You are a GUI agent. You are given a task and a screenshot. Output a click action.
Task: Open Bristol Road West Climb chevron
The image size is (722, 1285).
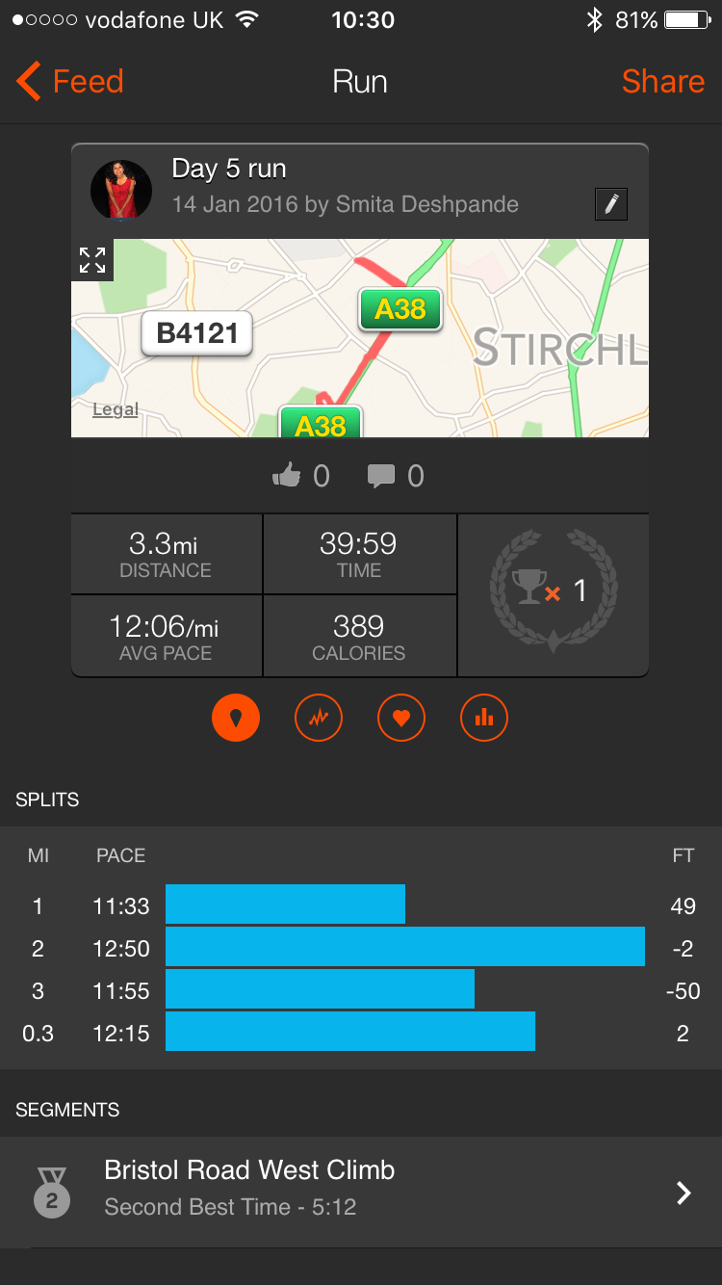click(x=683, y=1193)
